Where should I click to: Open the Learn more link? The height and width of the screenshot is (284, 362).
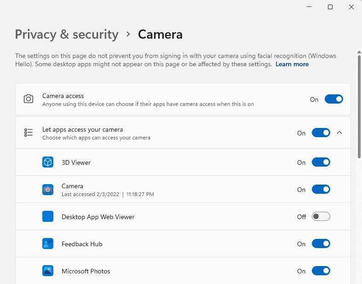tap(292, 64)
